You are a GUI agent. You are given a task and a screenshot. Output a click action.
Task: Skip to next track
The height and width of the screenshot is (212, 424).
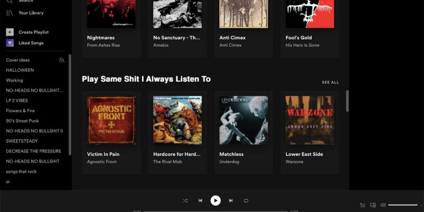231,201
